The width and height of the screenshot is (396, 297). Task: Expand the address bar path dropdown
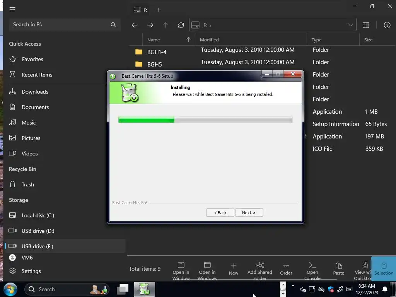(350, 25)
